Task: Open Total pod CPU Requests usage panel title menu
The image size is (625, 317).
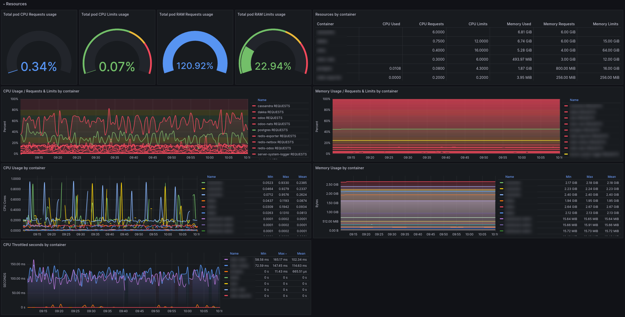Action: click(30, 14)
